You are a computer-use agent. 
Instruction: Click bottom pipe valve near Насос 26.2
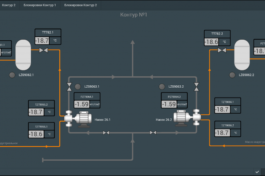[x=153, y=133]
